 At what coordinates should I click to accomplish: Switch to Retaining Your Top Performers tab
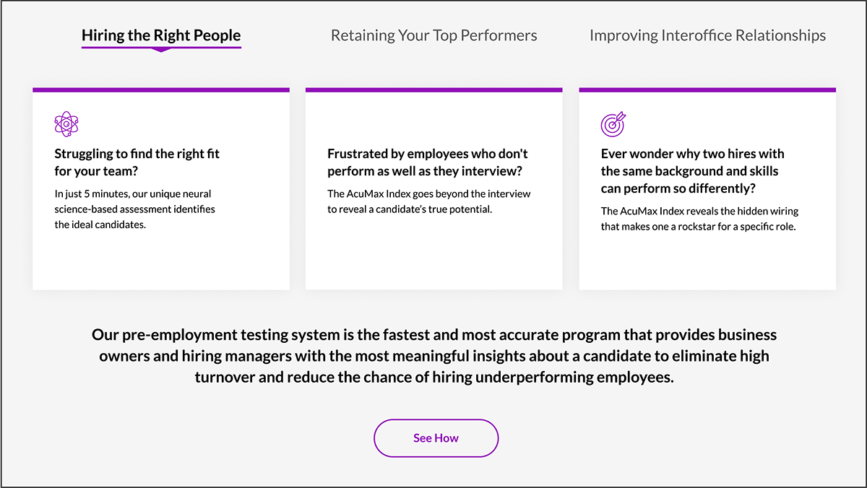tap(434, 35)
